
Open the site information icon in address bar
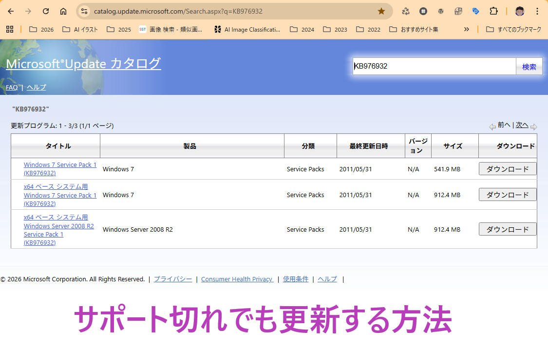84,11
